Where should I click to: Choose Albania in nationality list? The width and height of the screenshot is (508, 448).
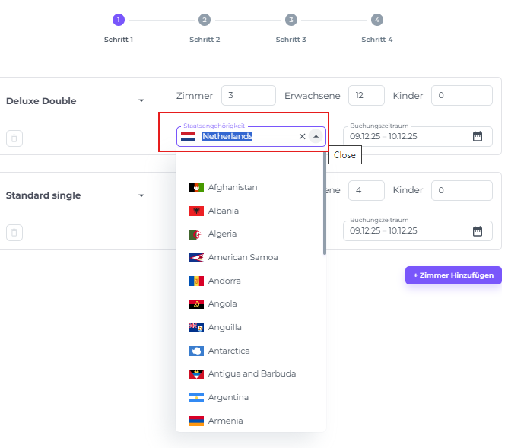[x=224, y=211]
